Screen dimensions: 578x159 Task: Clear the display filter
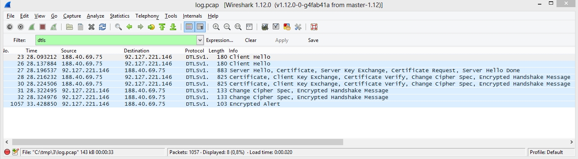[251, 40]
